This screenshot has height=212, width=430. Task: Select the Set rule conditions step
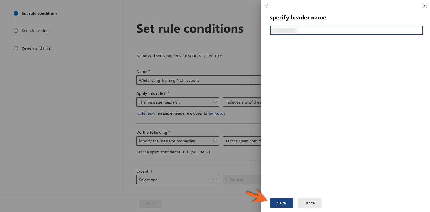pos(39,13)
